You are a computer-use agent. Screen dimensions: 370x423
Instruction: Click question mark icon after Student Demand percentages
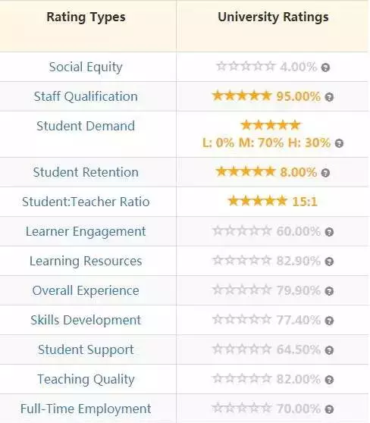click(339, 143)
